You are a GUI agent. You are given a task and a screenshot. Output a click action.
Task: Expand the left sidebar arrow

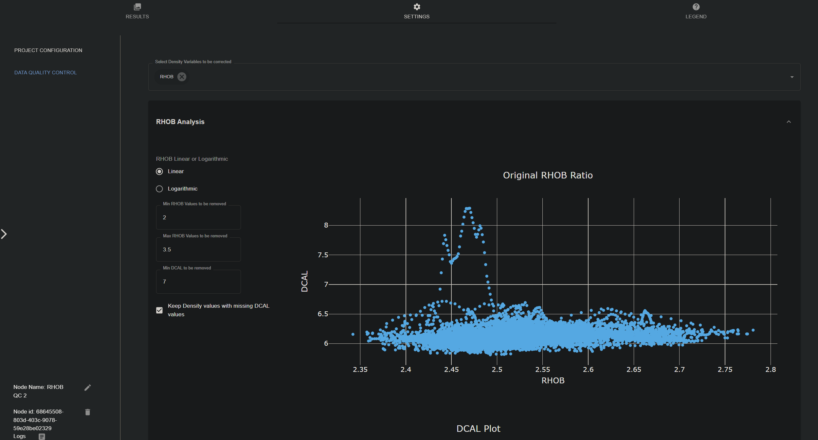click(x=4, y=234)
